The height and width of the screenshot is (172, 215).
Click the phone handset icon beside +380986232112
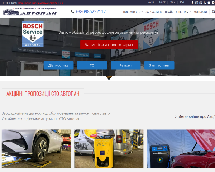tap(72, 12)
